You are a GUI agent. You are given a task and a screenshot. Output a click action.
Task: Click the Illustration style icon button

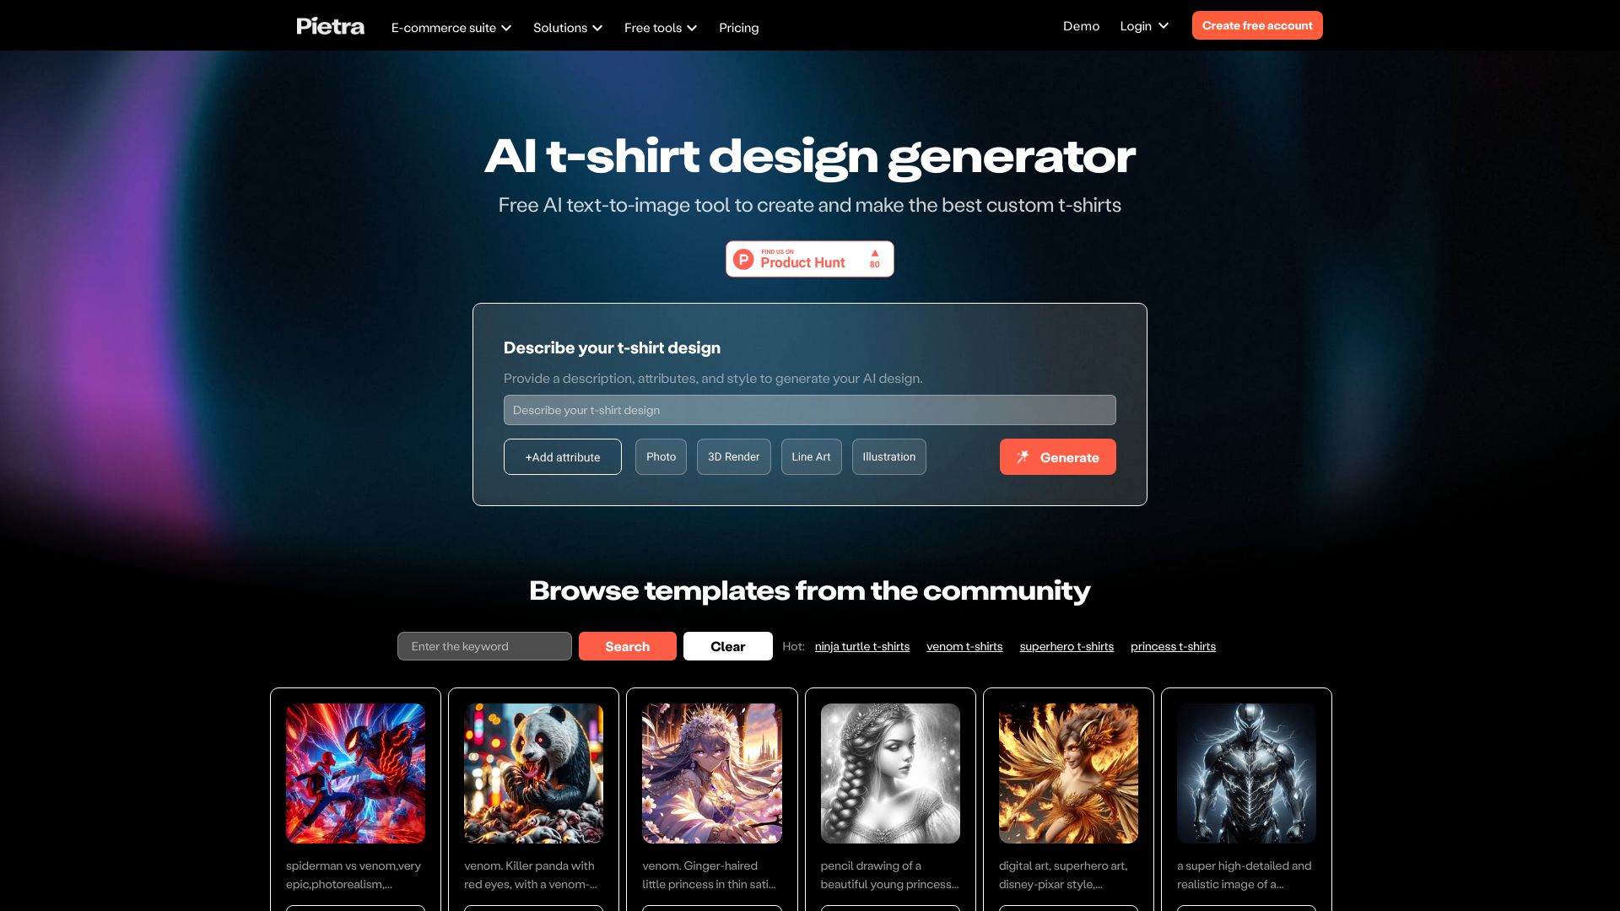point(889,456)
